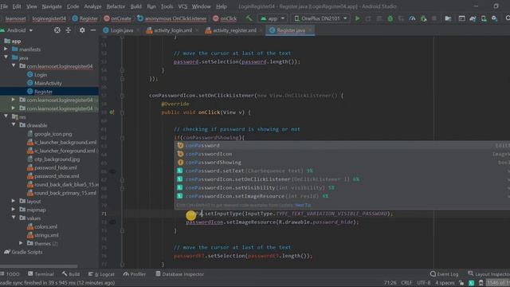
Task: Open the OnePlus DN2101 device dropdown
Action: coord(320,18)
